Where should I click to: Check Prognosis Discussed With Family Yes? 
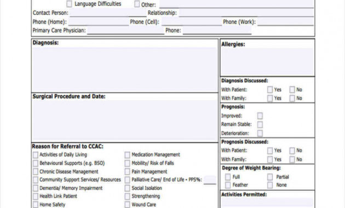pyautogui.click(x=270, y=159)
